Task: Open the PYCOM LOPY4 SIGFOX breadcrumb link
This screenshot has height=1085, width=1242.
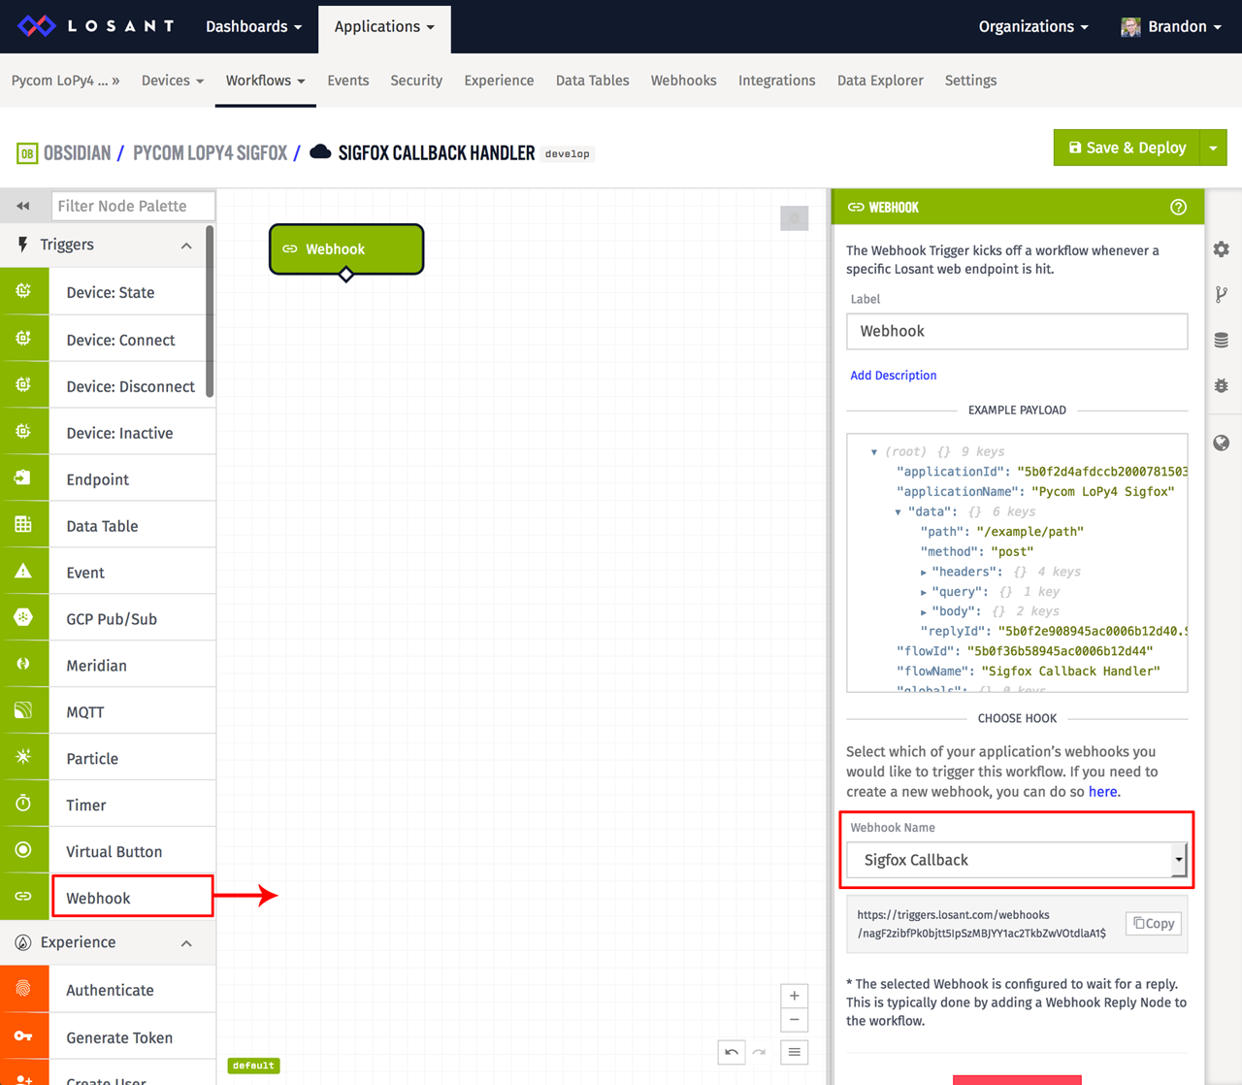Action: (210, 153)
